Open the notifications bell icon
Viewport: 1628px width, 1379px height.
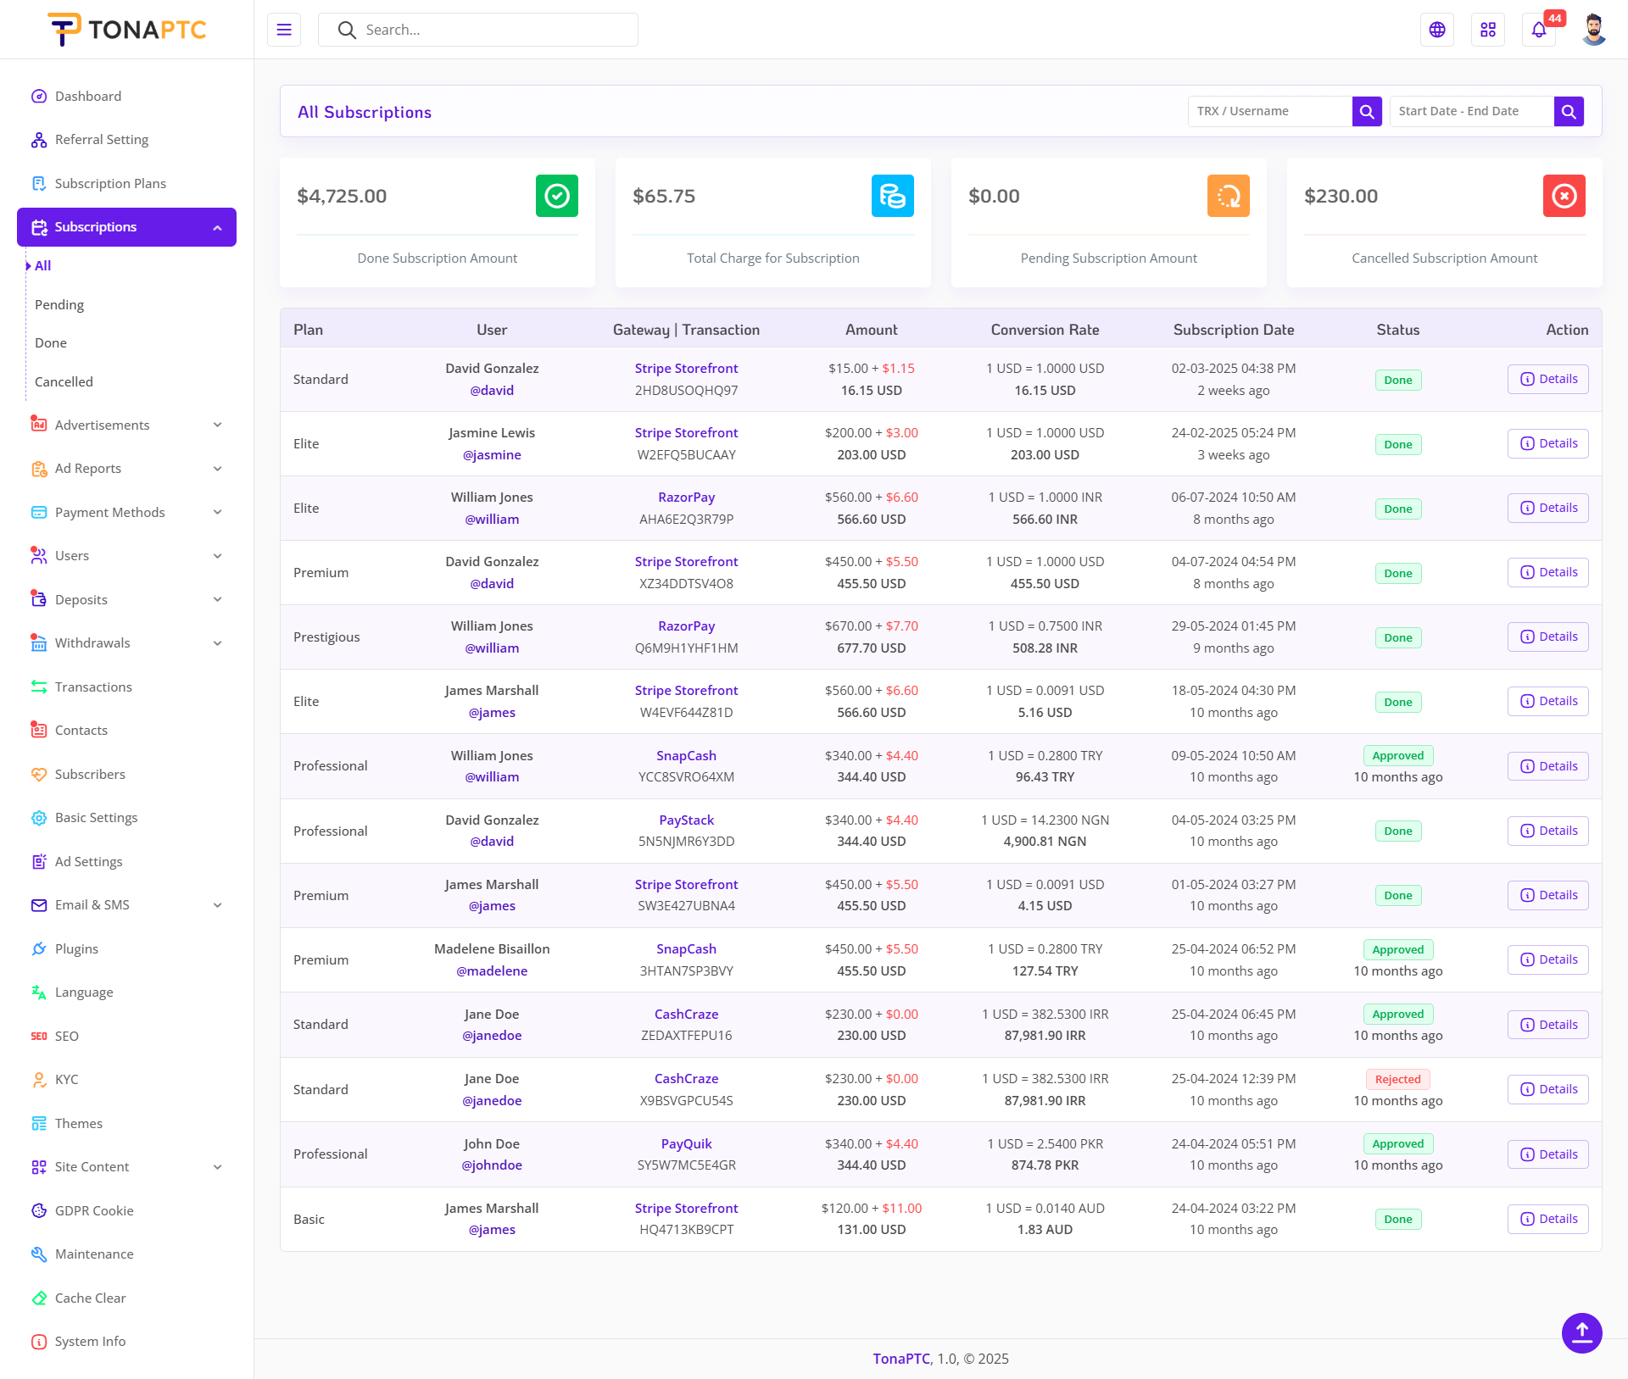(1539, 30)
